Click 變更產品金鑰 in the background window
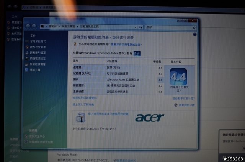The height and width of the screenshot is (162, 245). [x=126, y=160]
